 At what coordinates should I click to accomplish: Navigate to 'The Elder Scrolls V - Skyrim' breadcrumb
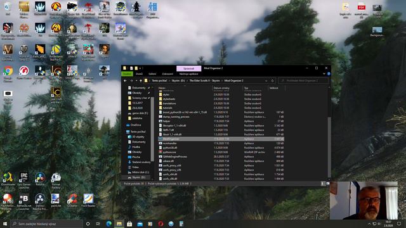204,80
